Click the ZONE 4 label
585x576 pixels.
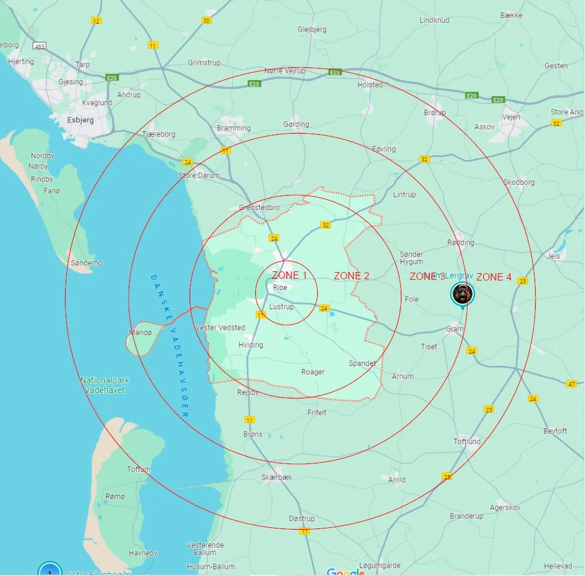(x=494, y=277)
